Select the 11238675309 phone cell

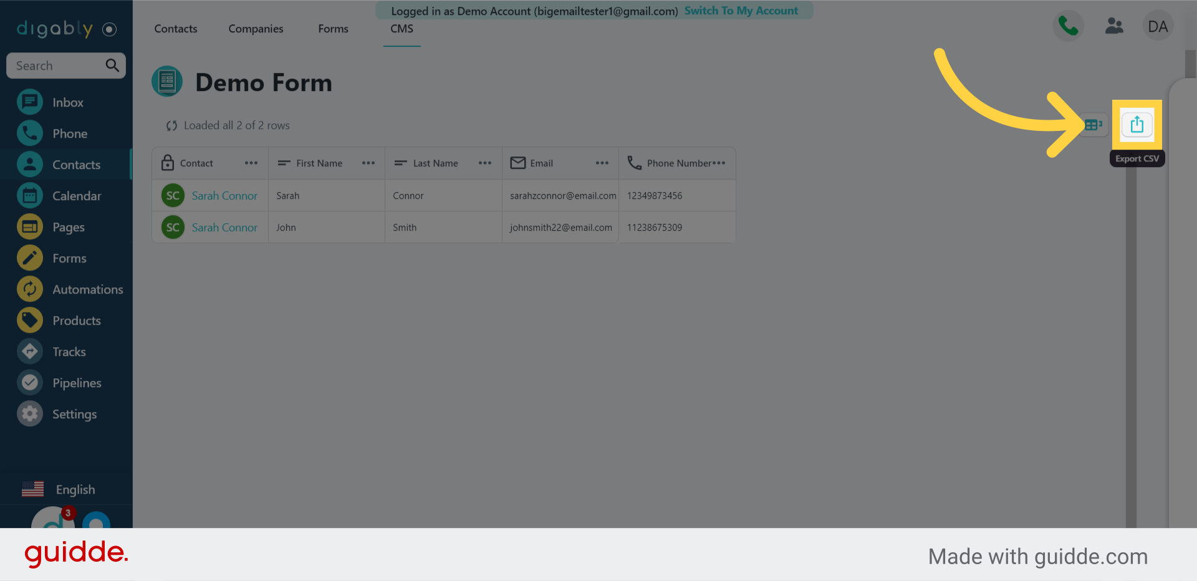tap(677, 228)
